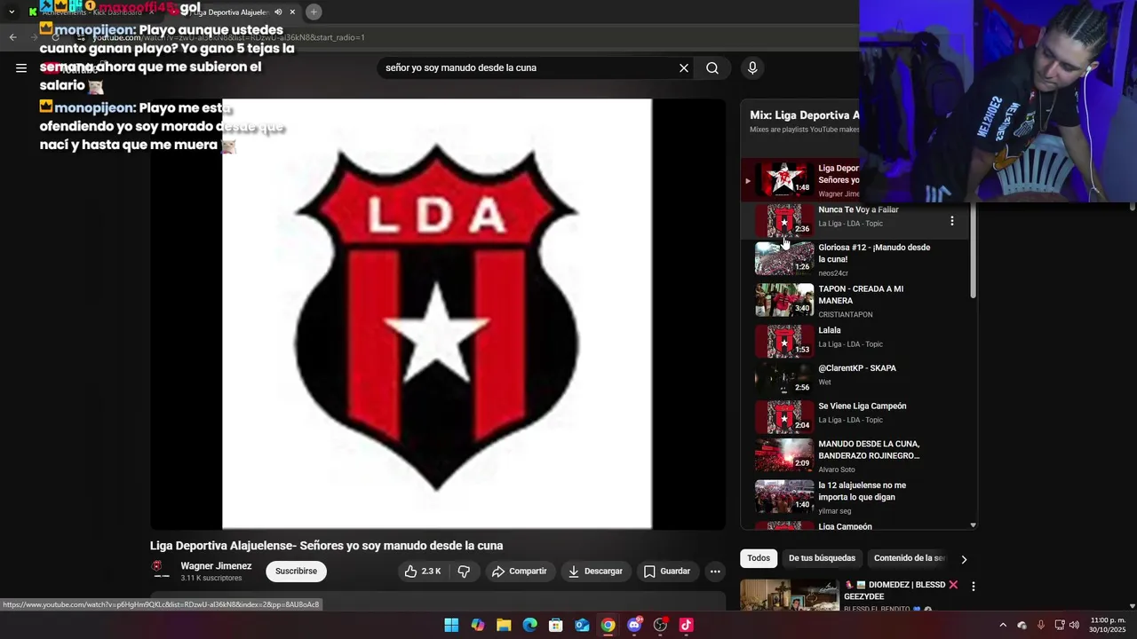
Task: Open options for DIOMEDEZ | BLESSD video
Action: click(974, 587)
